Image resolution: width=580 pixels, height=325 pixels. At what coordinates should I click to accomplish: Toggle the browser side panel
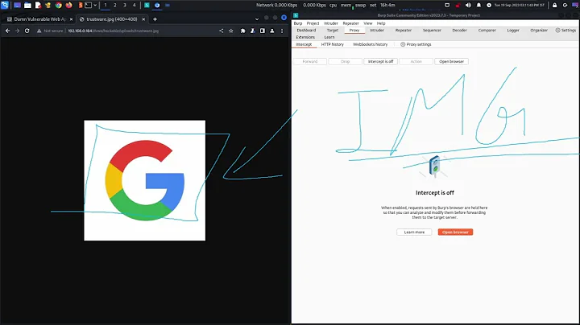pyautogui.click(x=263, y=31)
